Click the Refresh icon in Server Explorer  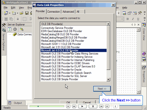[x=9, y=29]
